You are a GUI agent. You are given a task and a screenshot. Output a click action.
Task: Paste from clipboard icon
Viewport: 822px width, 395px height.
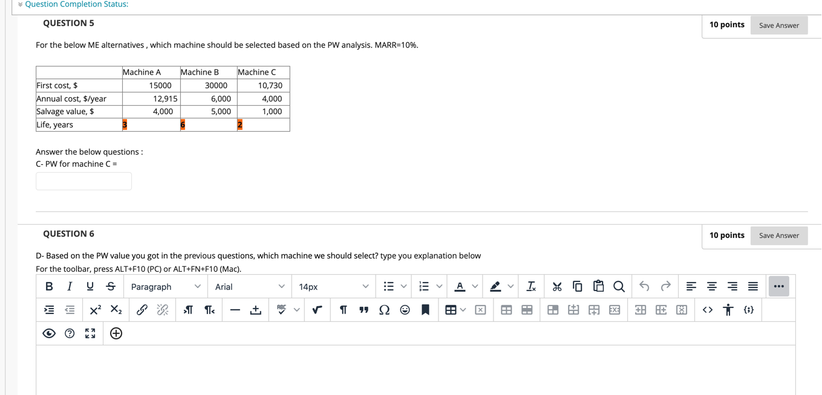pos(598,286)
